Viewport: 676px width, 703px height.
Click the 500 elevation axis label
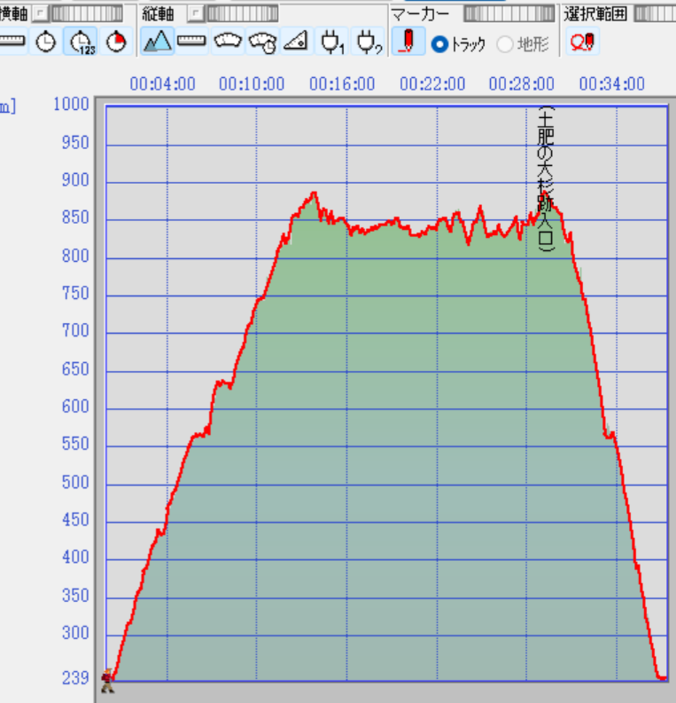pyautogui.click(x=75, y=482)
